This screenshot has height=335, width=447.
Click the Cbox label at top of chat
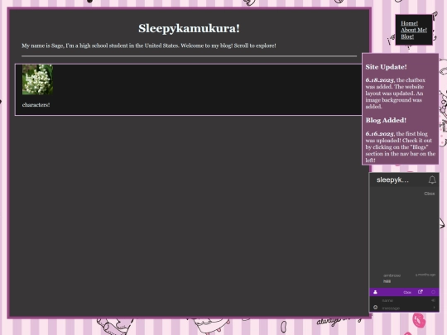click(430, 194)
